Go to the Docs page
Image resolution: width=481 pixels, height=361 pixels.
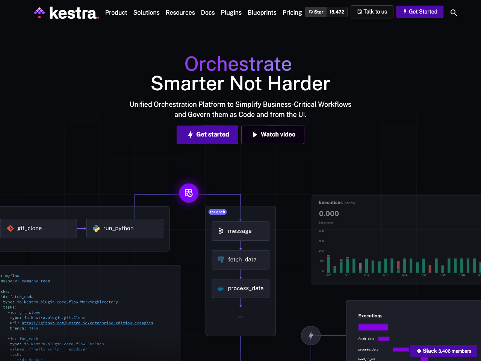point(208,12)
